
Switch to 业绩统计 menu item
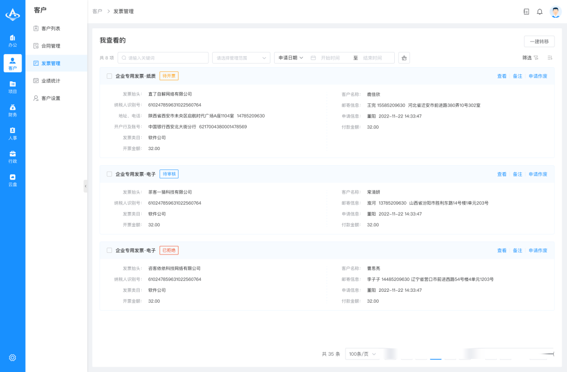pos(51,81)
